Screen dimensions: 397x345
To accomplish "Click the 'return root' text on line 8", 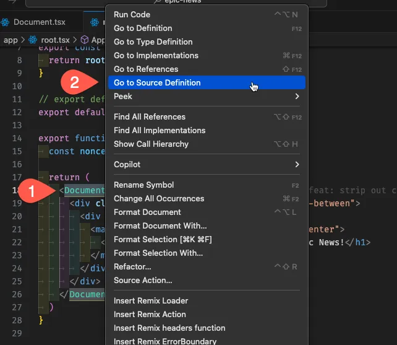I will (x=77, y=60).
